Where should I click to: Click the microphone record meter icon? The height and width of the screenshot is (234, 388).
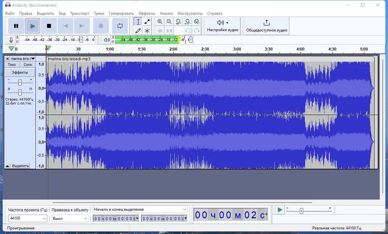pyautogui.click(x=11, y=40)
